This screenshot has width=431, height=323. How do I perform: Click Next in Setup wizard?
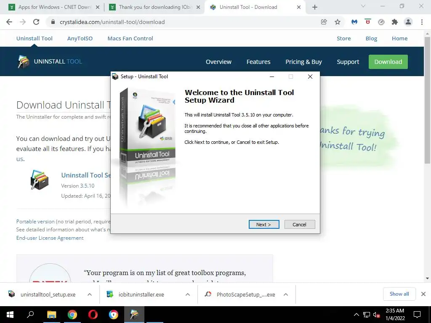263,225
